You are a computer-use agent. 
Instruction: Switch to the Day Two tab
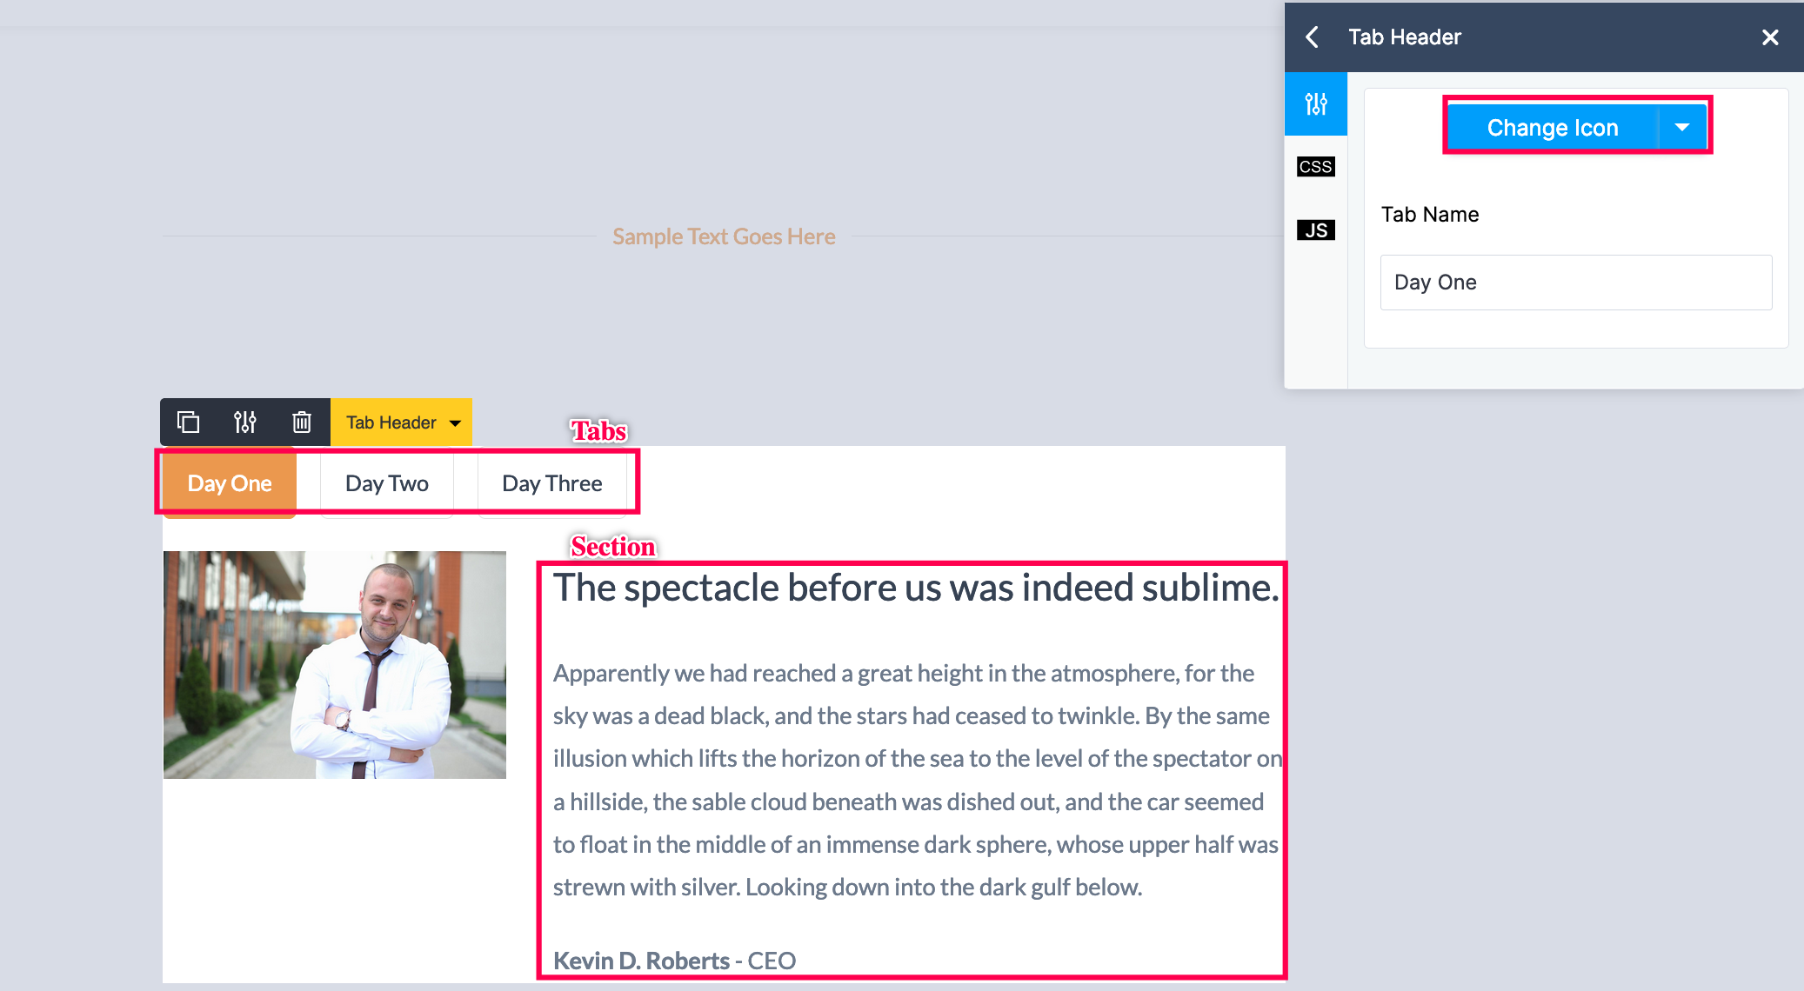[387, 483]
